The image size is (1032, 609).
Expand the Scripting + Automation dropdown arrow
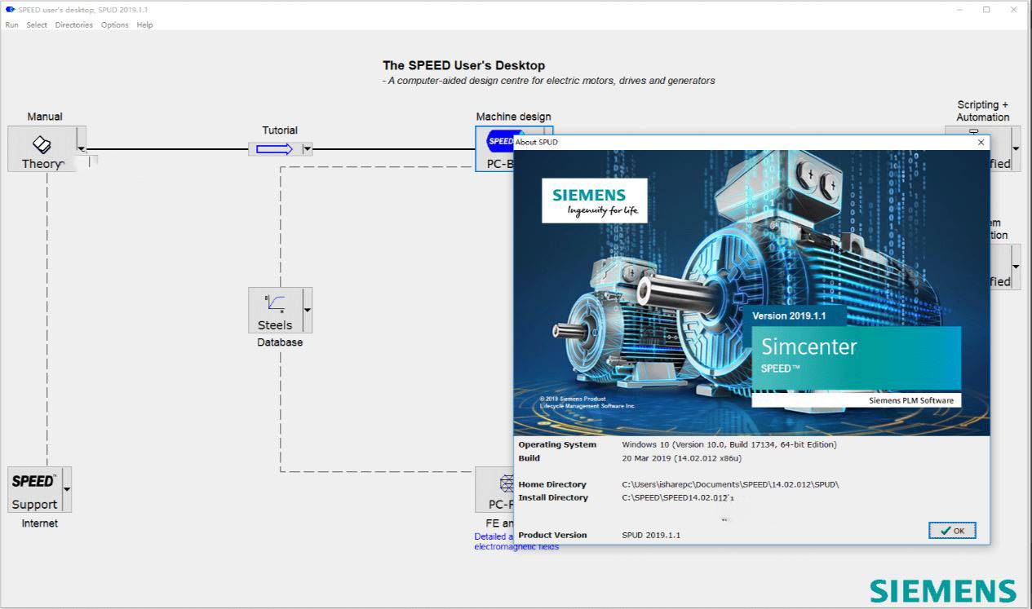[1016, 148]
